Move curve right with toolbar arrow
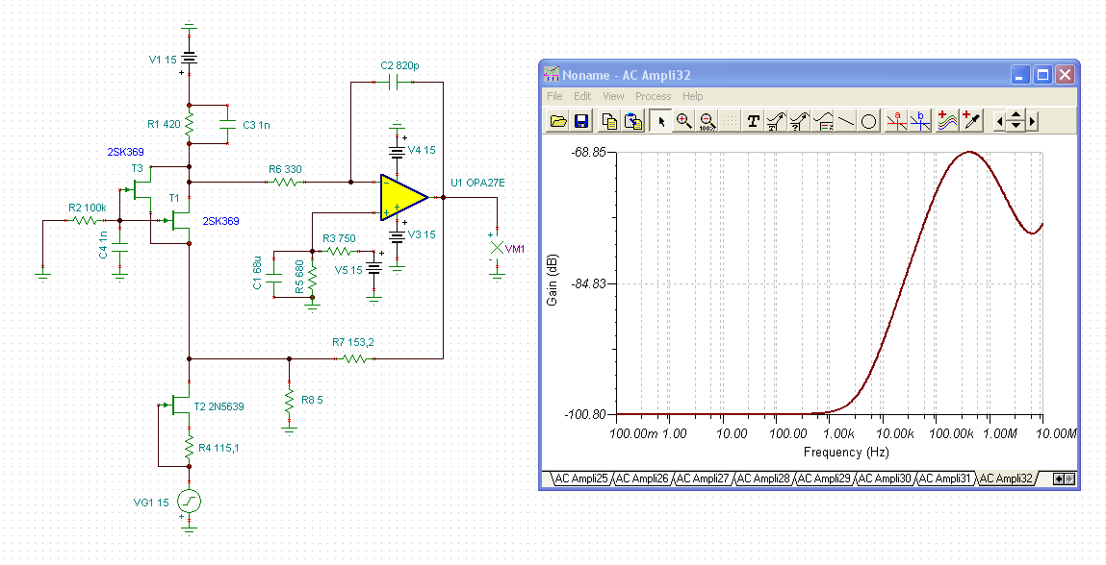 (x=1032, y=121)
